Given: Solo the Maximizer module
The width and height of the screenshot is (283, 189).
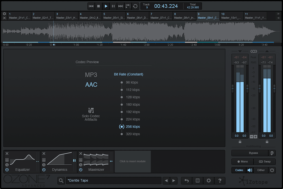Looking at the screenshot, I should (x=81, y=165).
